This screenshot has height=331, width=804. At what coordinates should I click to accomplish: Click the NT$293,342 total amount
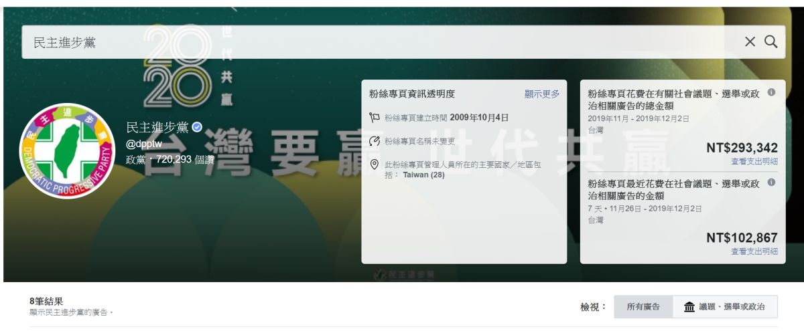pyautogui.click(x=742, y=148)
